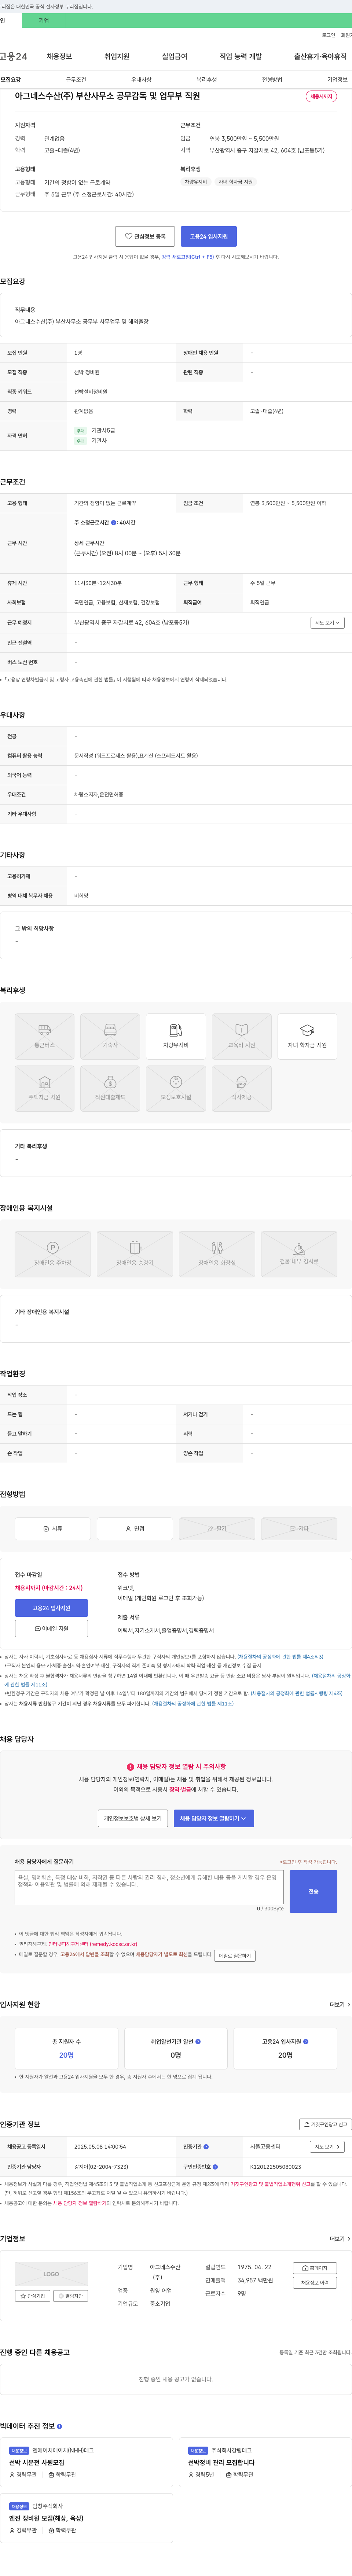Screen dimensions: 352x2576
Task: Open 채용절차의 공정화에 관한 법률 제4조의3 link
Action: point(280,1657)
